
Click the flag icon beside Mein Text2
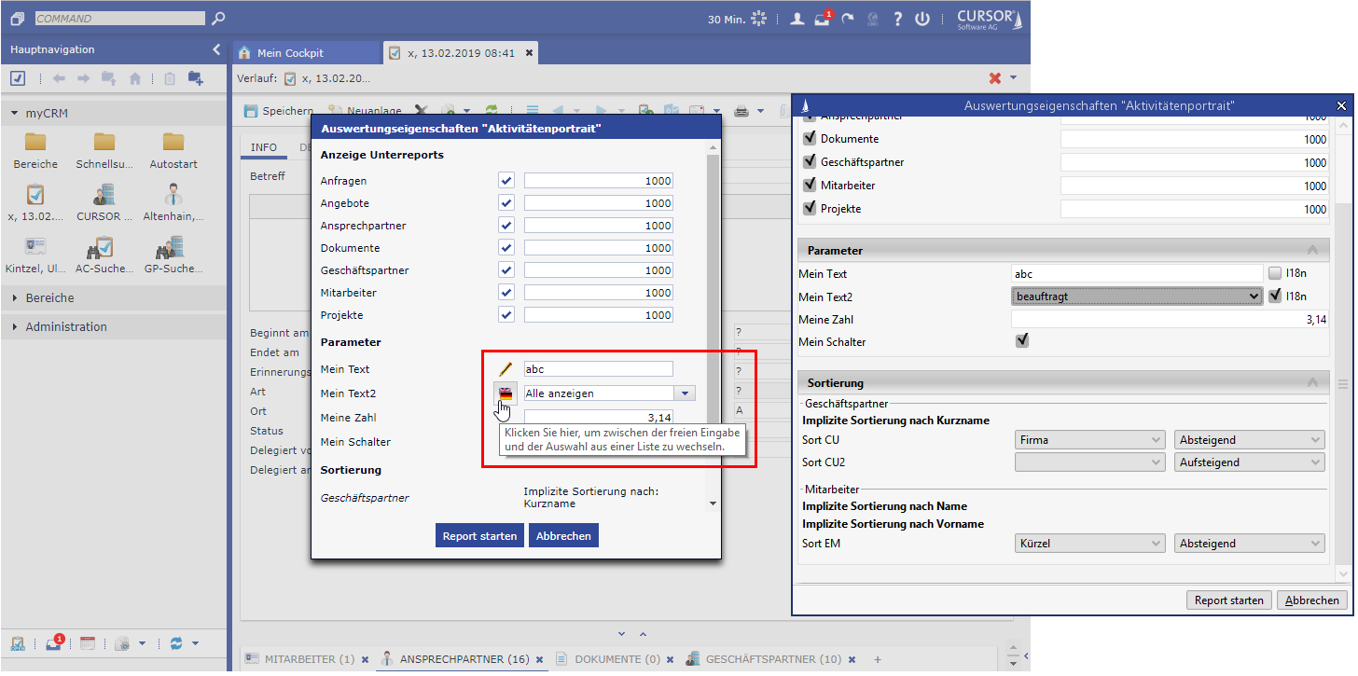click(506, 393)
